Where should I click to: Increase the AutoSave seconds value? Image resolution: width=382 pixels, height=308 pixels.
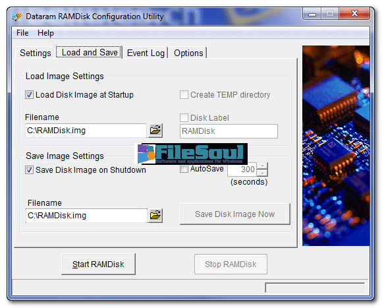click(262, 166)
